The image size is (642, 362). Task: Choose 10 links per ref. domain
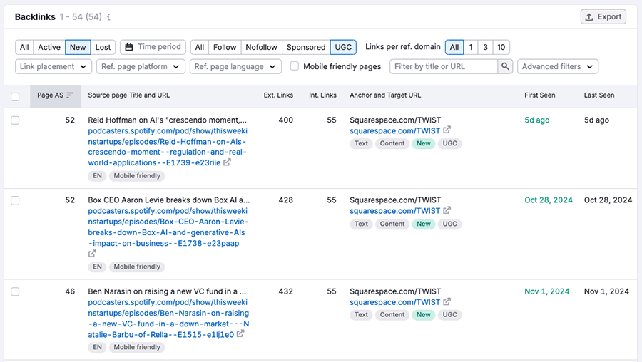(501, 47)
